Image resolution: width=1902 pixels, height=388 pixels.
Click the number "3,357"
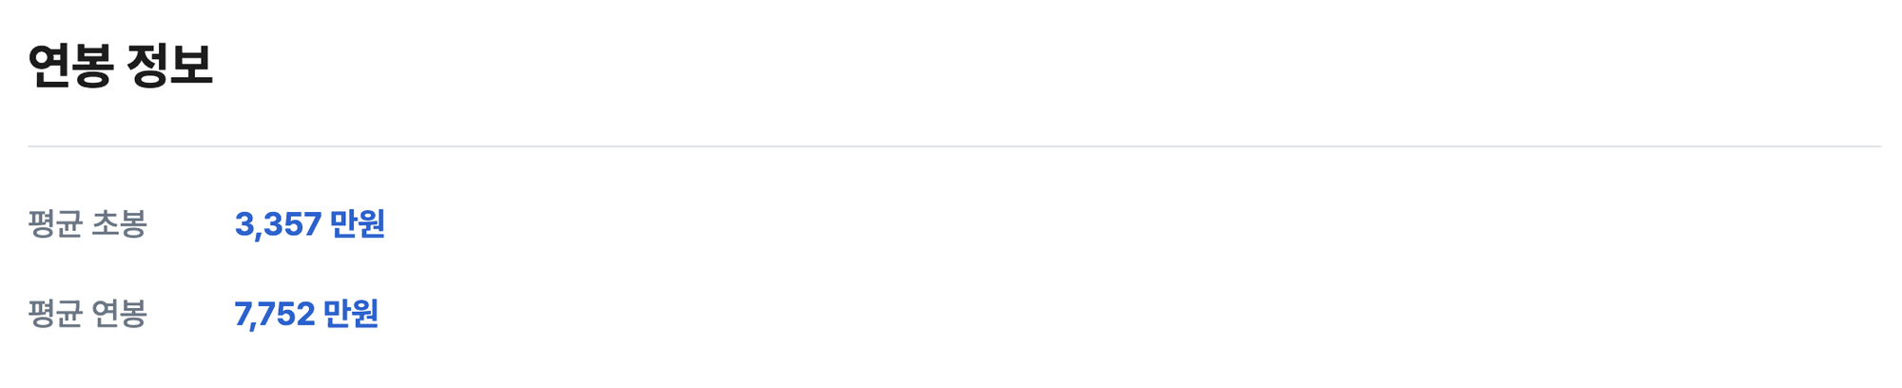coord(278,224)
